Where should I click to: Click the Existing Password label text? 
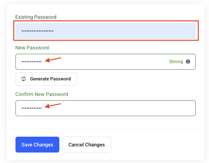36,17
